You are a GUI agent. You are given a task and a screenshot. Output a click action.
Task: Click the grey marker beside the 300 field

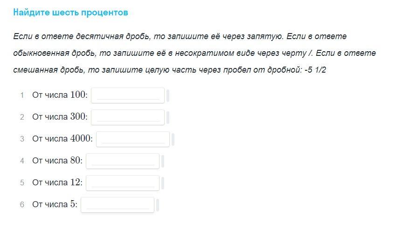click(x=168, y=118)
